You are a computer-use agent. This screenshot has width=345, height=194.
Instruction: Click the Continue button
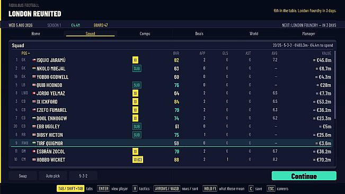[x=304, y=176]
